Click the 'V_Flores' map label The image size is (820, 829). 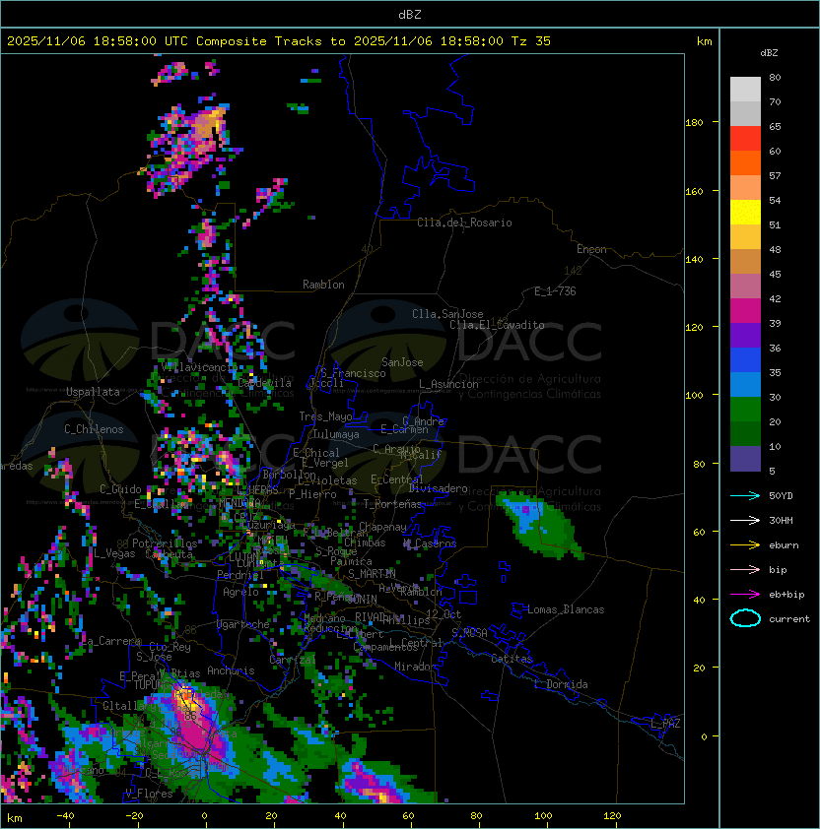[149, 794]
